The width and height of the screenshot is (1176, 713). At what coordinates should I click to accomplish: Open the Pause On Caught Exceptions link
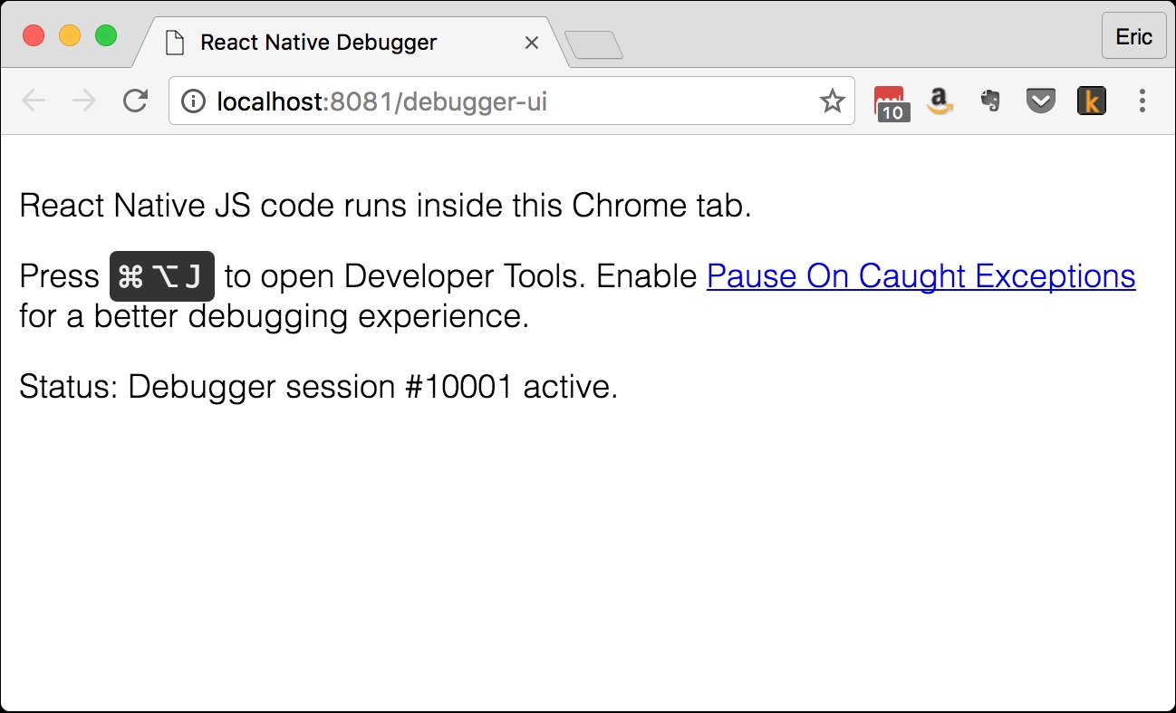[921, 276]
